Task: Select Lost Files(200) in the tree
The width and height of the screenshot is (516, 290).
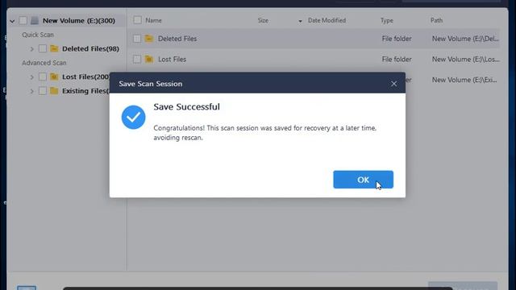Action: click(x=86, y=77)
